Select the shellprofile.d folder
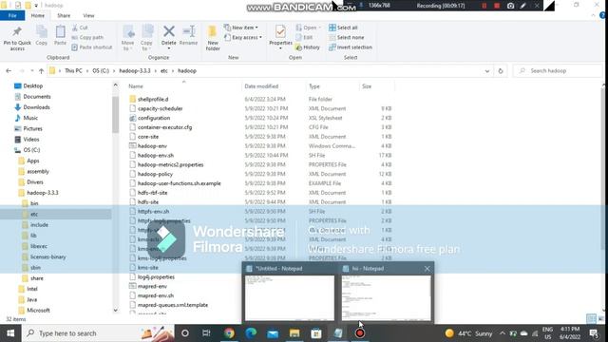608x342 pixels. [x=153, y=99]
